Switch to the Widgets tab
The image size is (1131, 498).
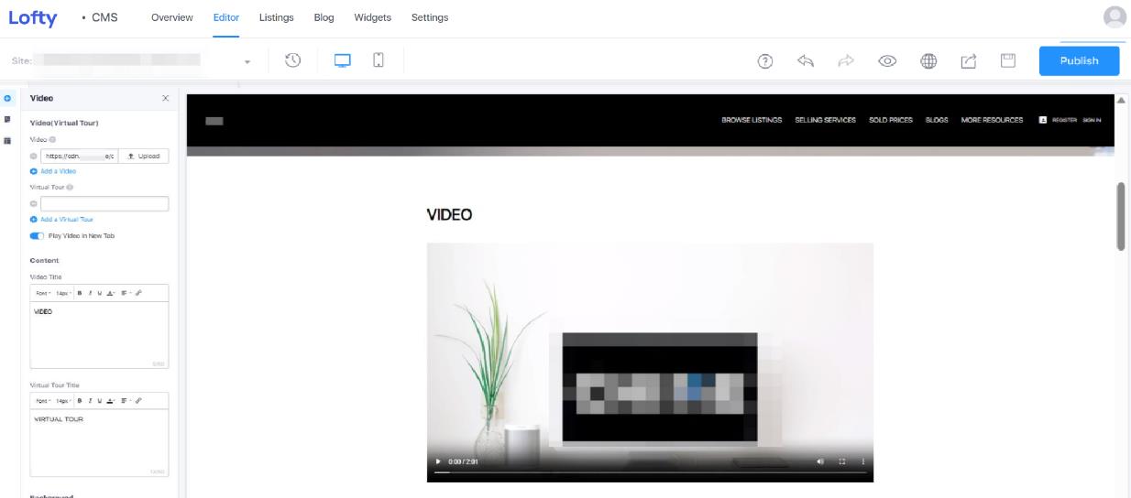372,17
